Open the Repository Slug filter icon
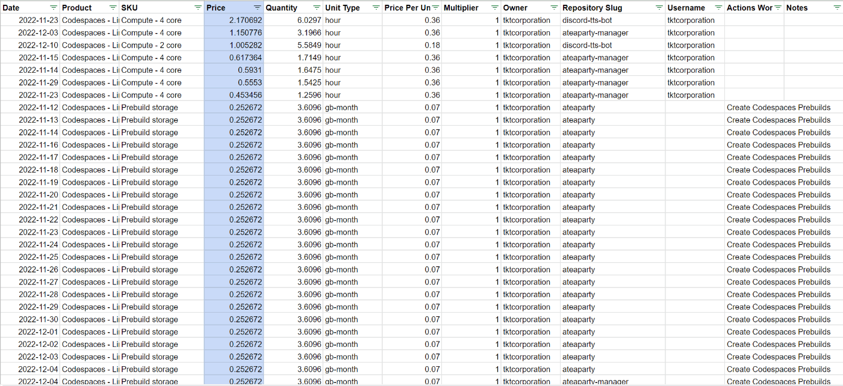 [659, 8]
